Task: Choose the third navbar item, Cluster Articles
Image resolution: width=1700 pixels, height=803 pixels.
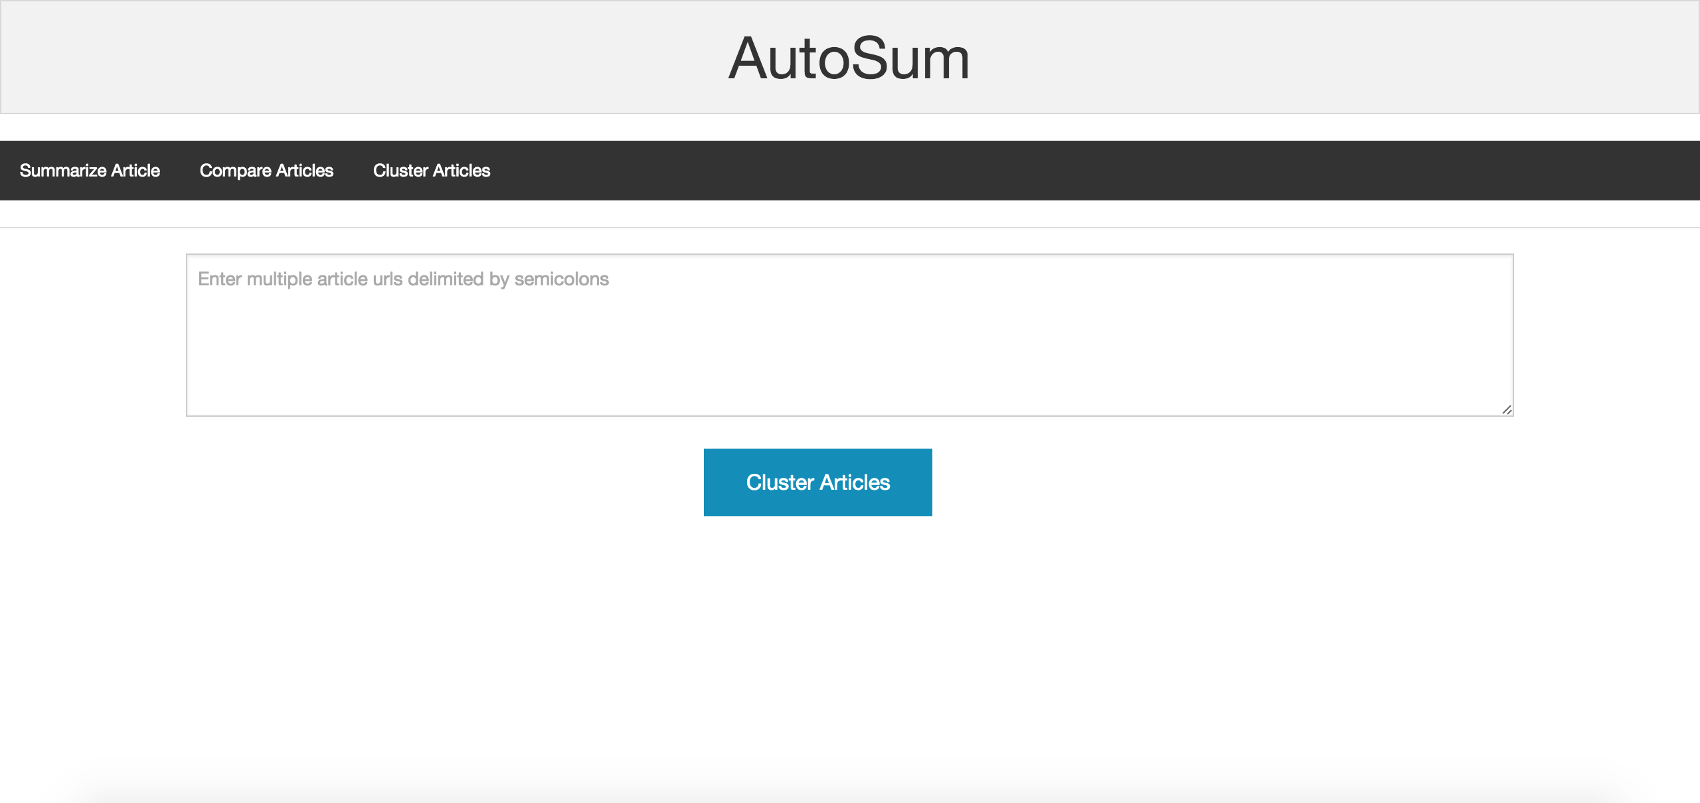Action: [432, 171]
